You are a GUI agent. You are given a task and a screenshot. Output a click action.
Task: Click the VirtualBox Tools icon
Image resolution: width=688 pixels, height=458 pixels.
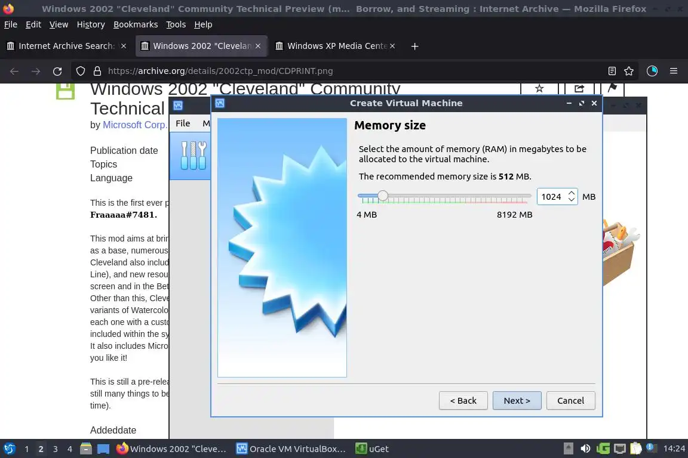[x=193, y=156]
